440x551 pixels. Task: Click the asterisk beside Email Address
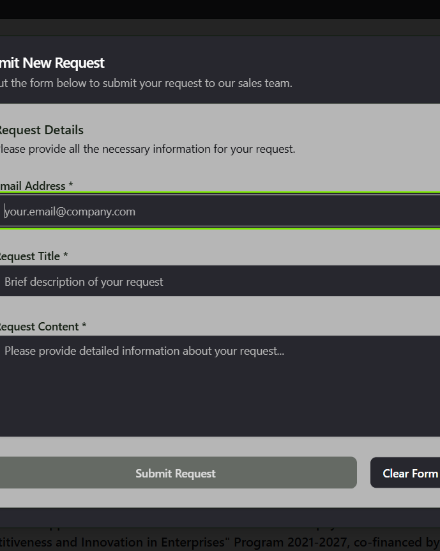tap(71, 186)
